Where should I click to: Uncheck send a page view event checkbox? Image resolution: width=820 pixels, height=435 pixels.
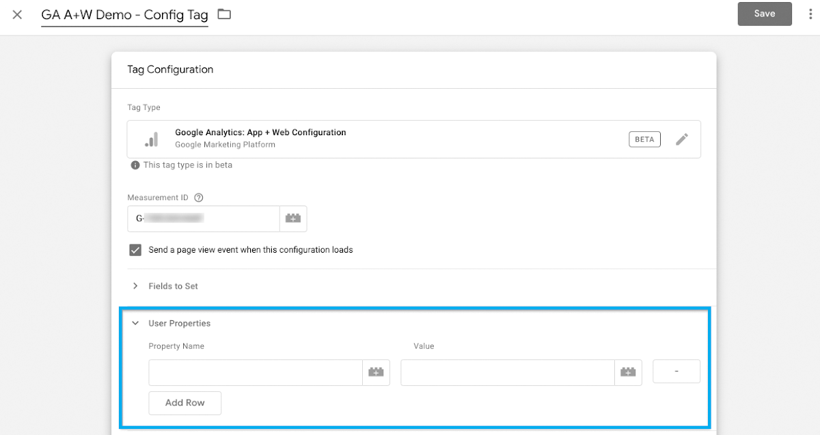pyautogui.click(x=135, y=250)
